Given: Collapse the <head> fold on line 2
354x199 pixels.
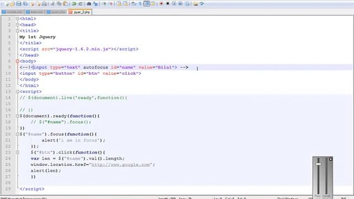Looking at the screenshot, I should tap(17, 25).
